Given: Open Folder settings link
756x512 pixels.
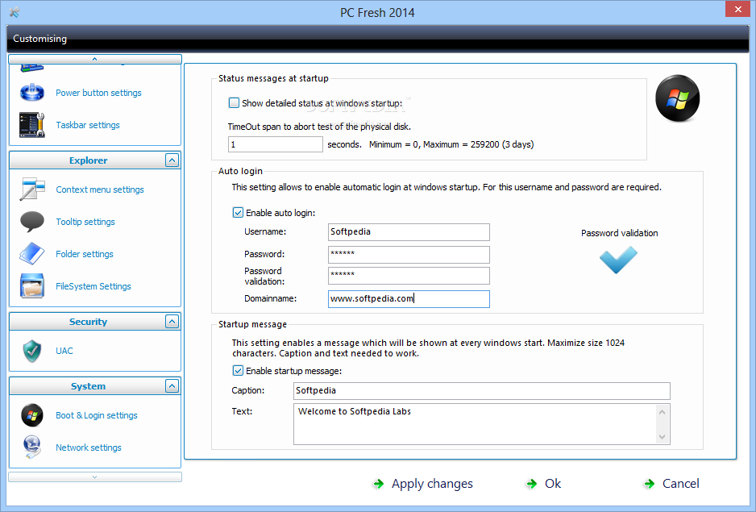Looking at the screenshot, I should tap(85, 254).
